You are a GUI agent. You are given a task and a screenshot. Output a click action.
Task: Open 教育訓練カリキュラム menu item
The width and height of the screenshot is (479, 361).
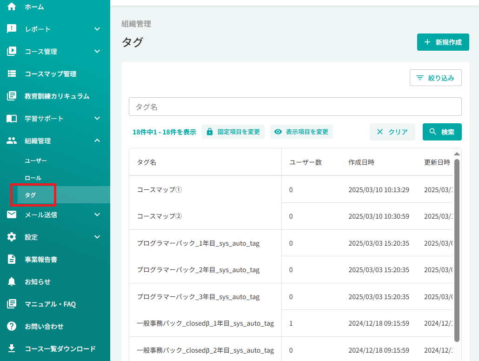(55, 96)
